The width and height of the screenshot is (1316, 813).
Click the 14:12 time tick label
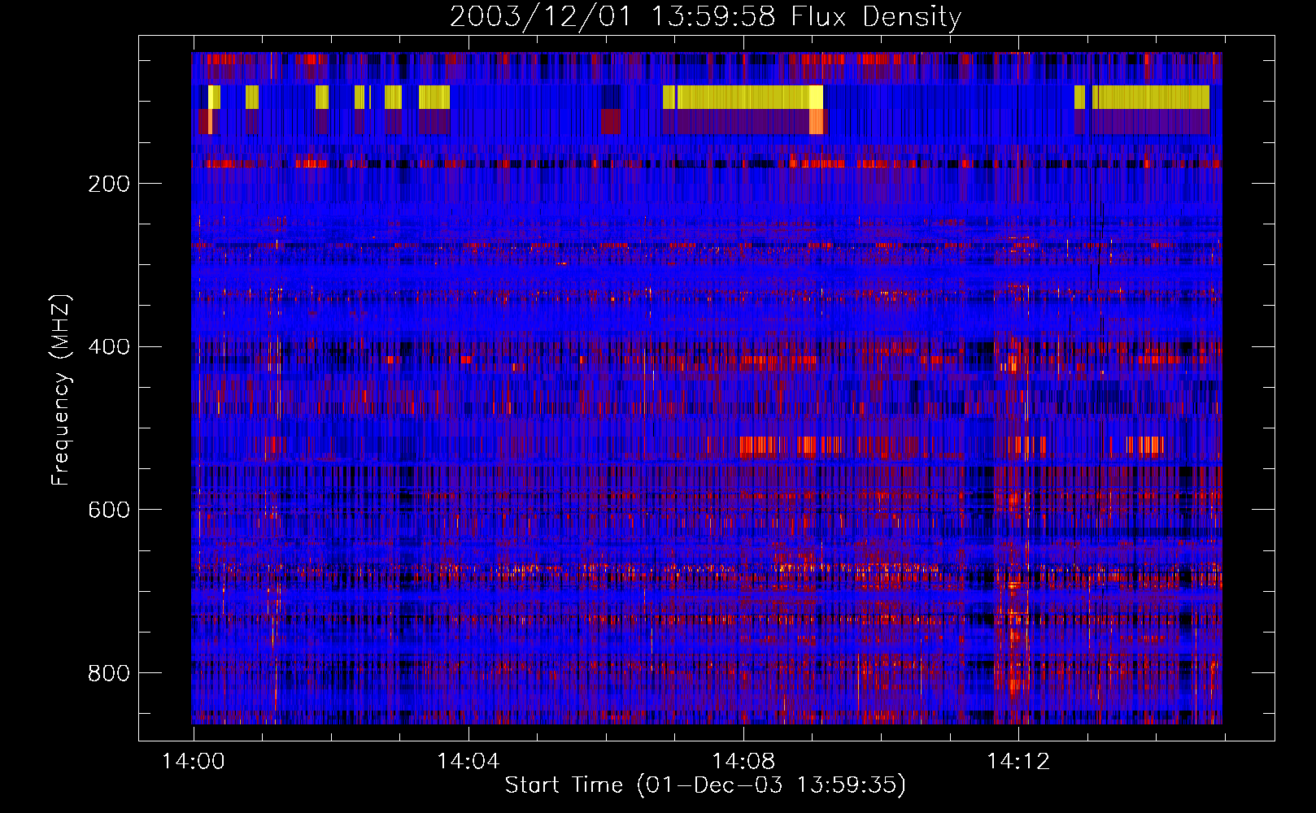click(1018, 762)
